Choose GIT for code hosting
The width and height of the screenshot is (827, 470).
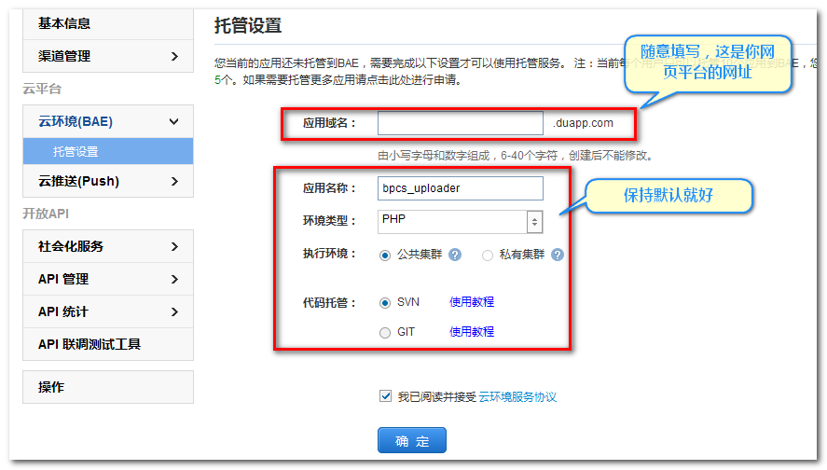[385, 332]
